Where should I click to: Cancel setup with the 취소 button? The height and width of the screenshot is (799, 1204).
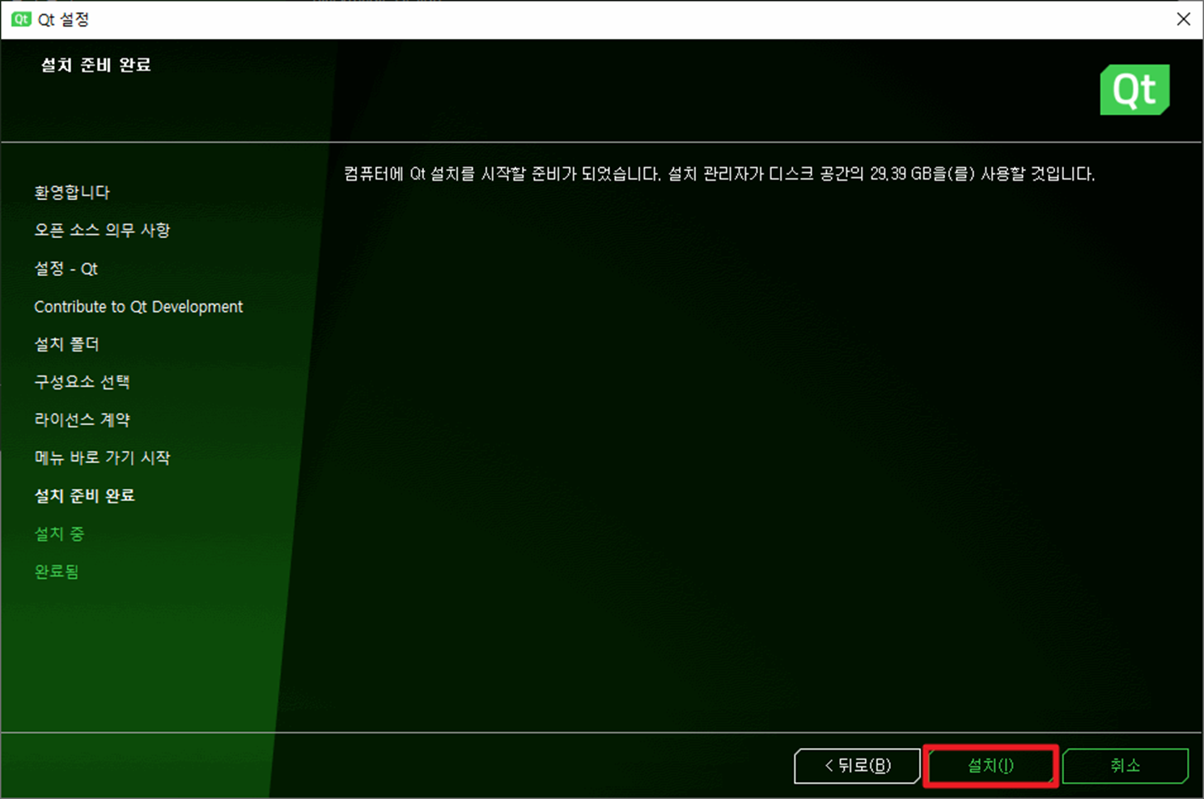click(1126, 766)
